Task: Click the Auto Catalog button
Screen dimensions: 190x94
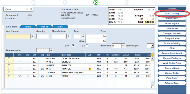Action: (x=172, y=14)
